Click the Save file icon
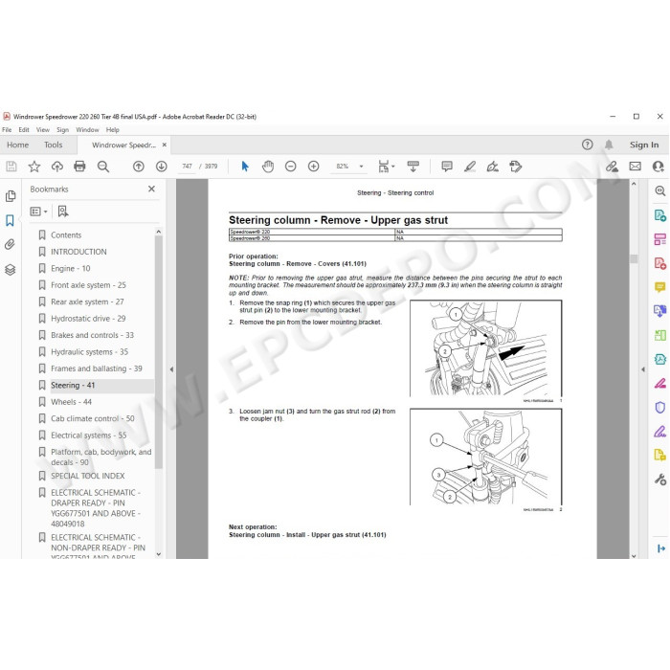This screenshot has height=670, width=670. [11, 167]
